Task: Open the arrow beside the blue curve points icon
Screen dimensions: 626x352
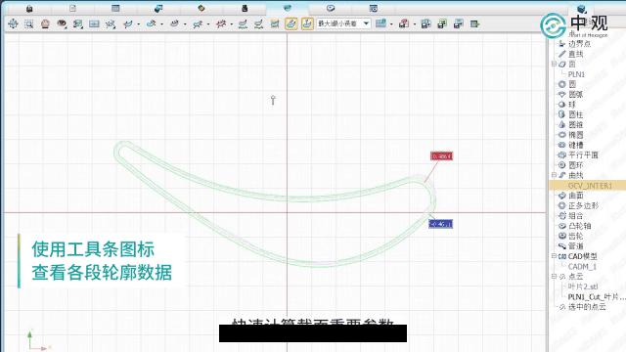Action: (x=208, y=24)
